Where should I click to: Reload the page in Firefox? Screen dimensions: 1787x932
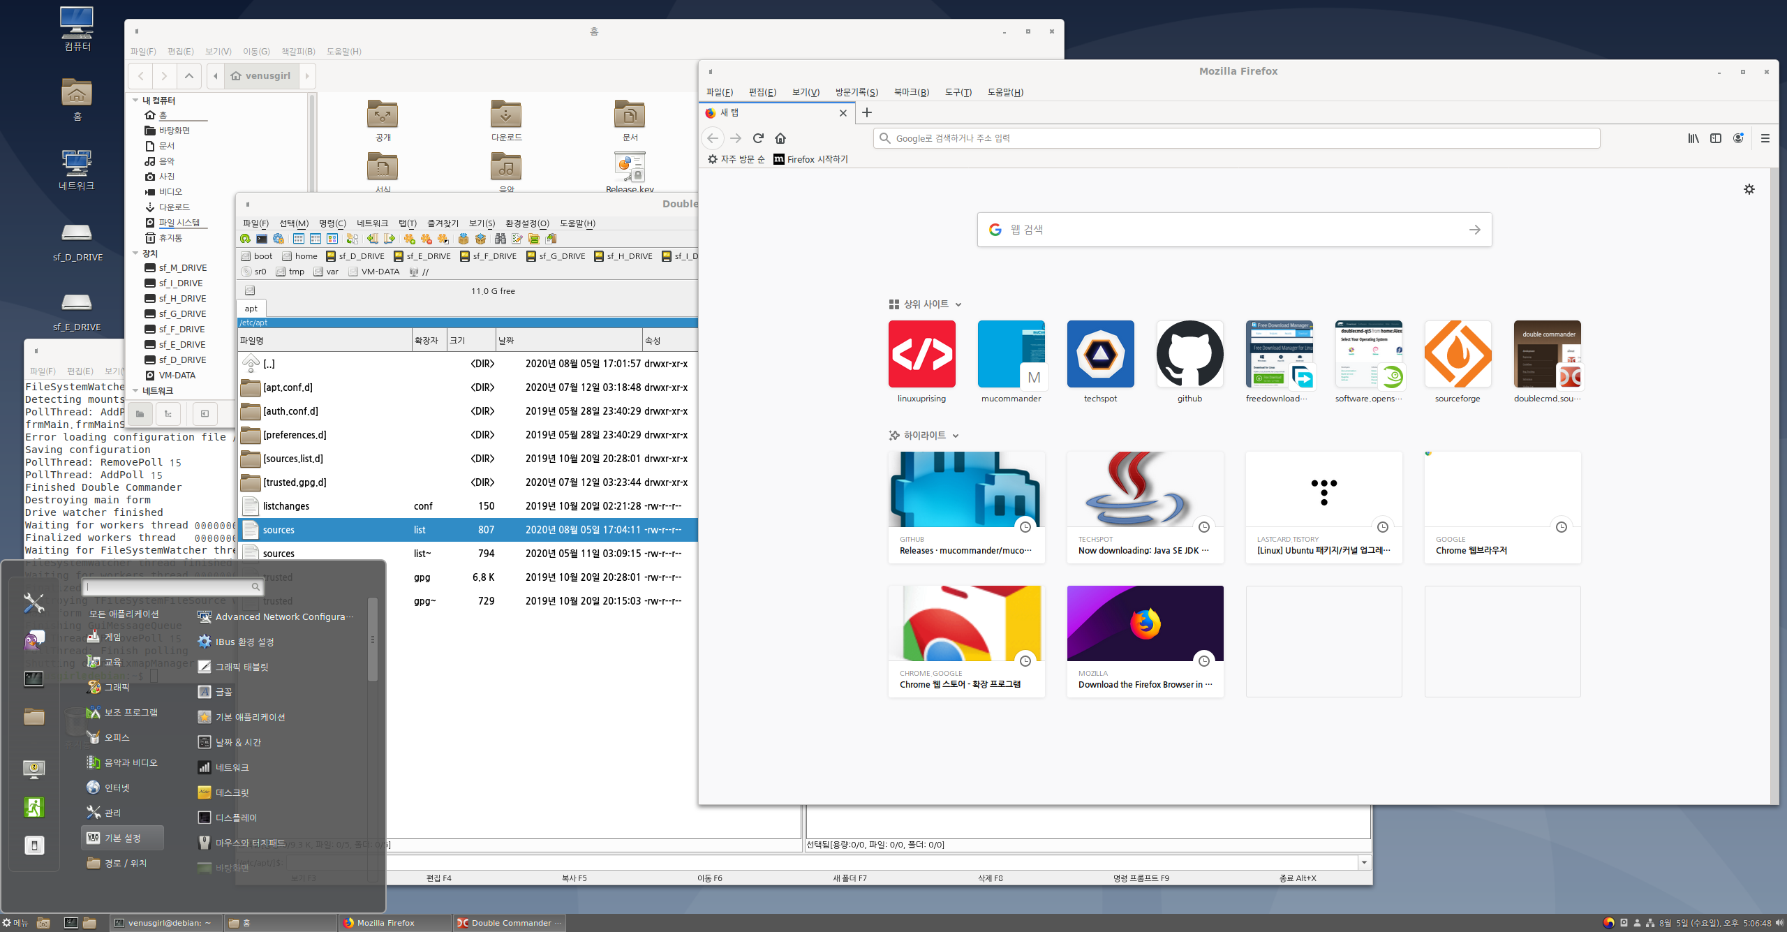(758, 138)
